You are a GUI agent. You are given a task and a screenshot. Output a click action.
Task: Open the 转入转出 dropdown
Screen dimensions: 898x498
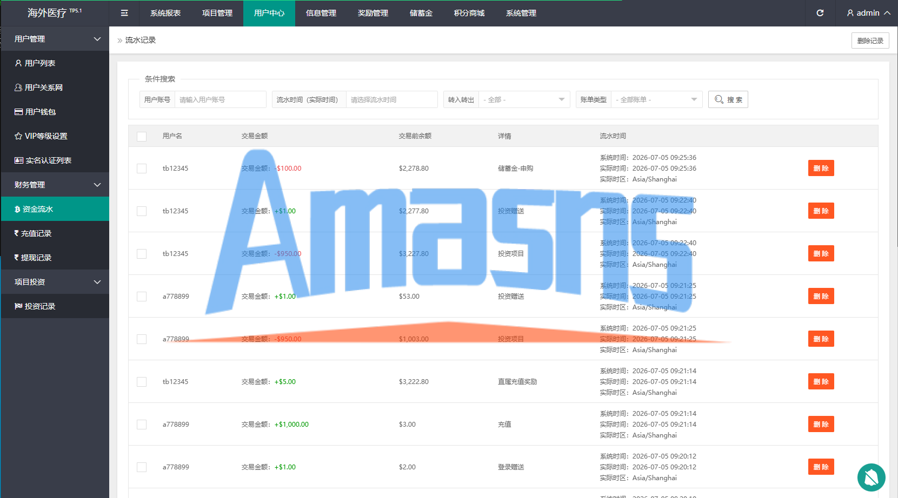[x=524, y=99]
